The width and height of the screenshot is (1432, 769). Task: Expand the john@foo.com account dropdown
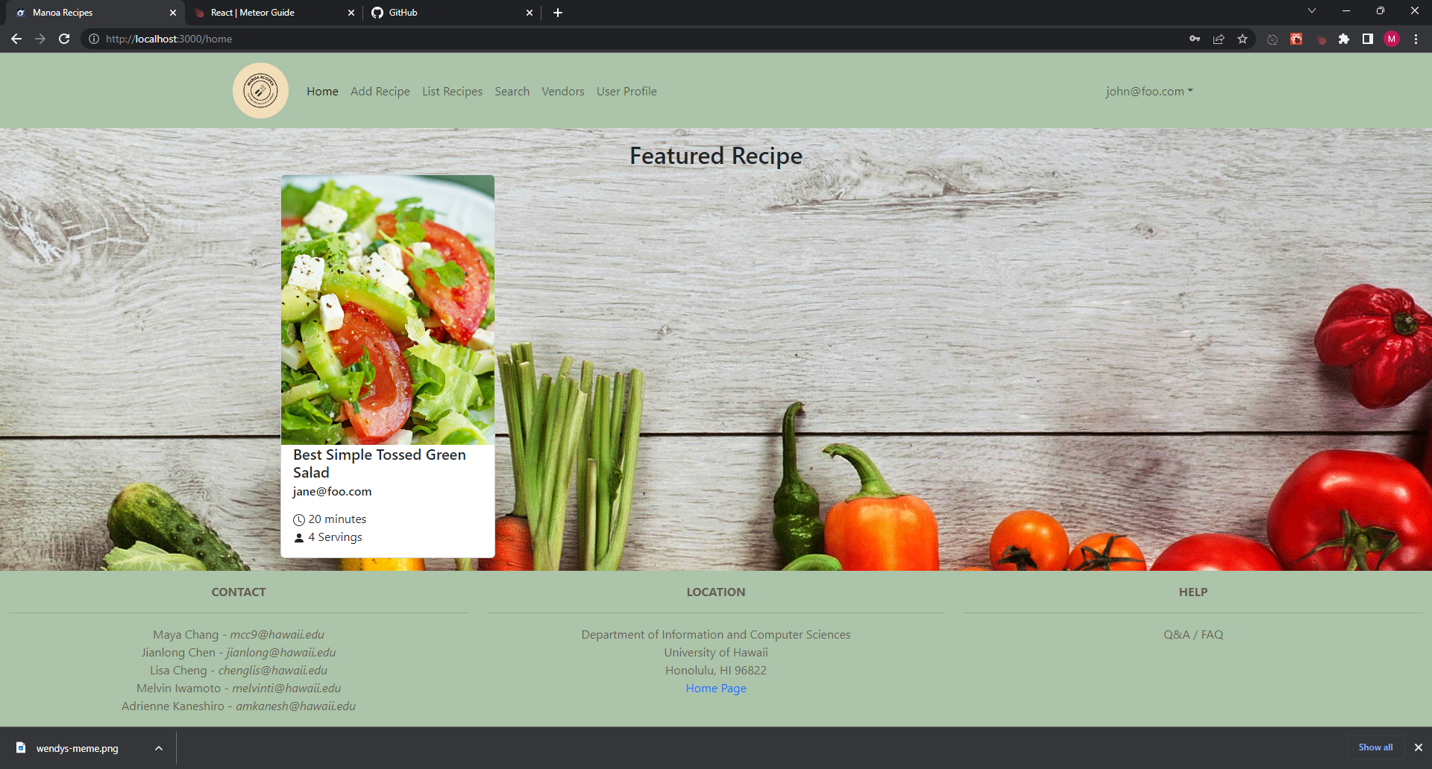tap(1149, 91)
